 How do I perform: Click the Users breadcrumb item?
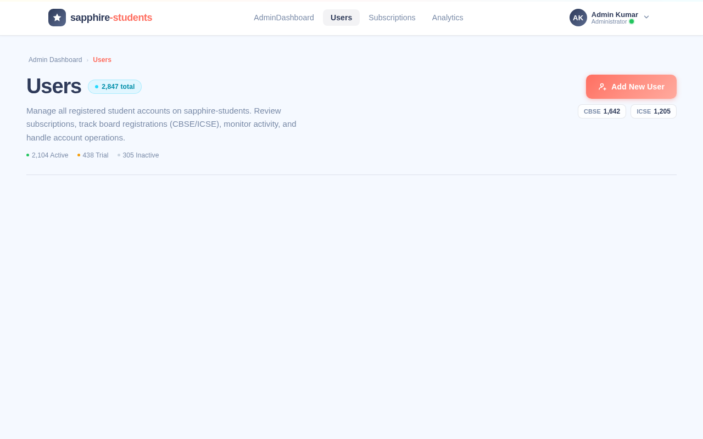tap(102, 60)
